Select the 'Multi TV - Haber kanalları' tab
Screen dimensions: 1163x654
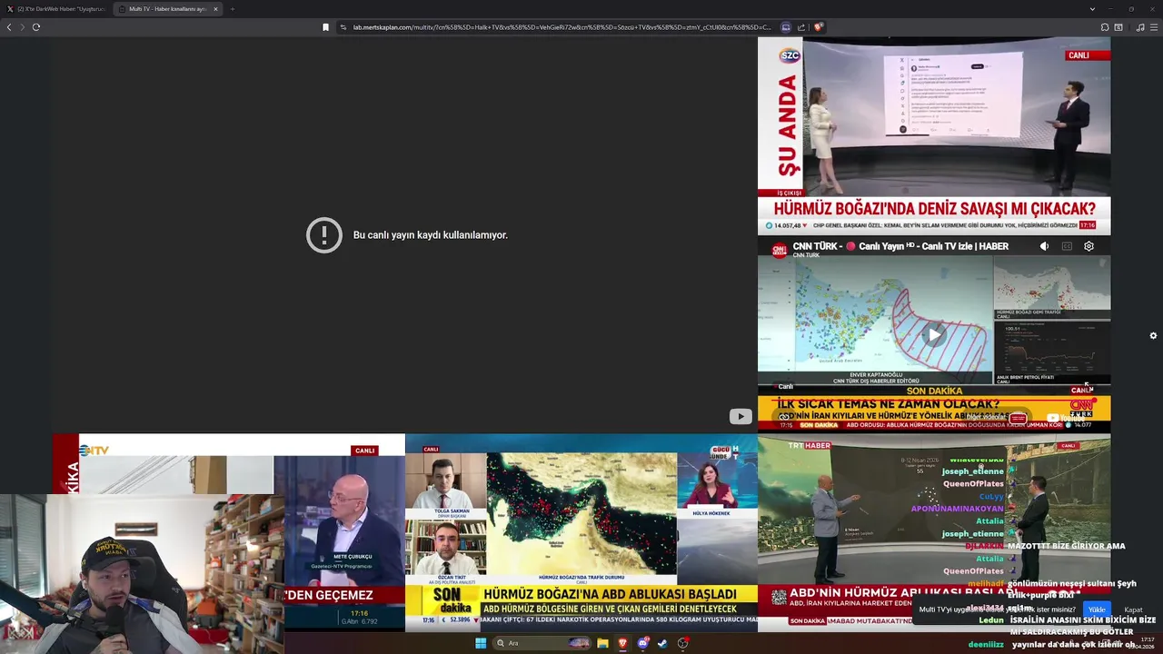(x=168, y=9)
